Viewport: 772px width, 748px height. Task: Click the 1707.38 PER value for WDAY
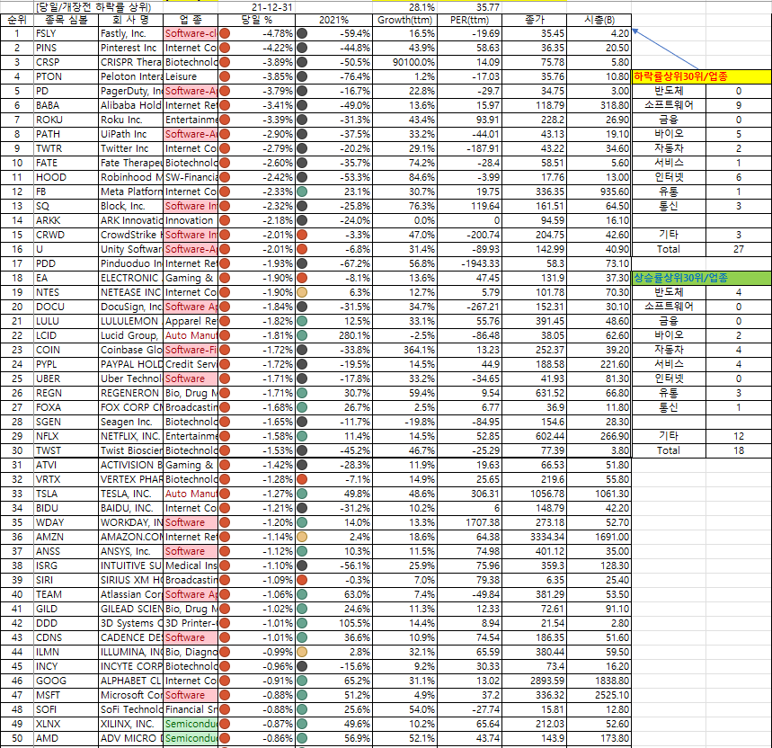point(470,522)
